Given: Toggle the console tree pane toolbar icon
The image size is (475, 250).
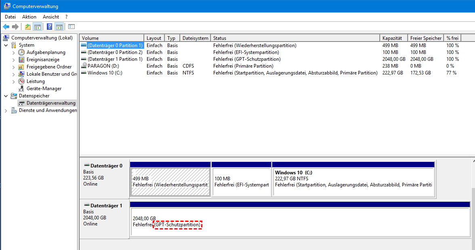Looking at the screenshot, I should (x=38, y=27).
